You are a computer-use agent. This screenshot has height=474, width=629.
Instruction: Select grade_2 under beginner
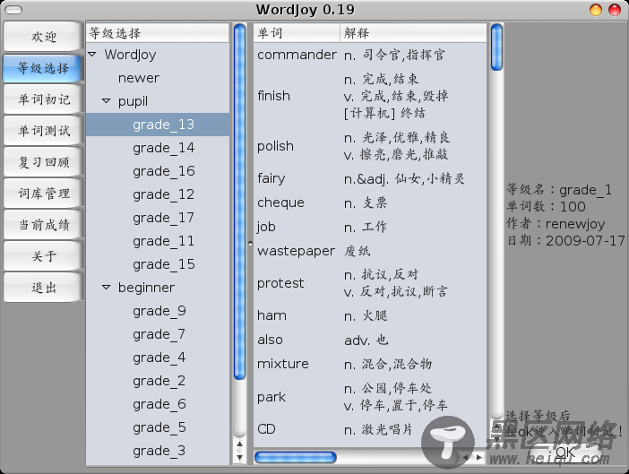tap(158, 381)
